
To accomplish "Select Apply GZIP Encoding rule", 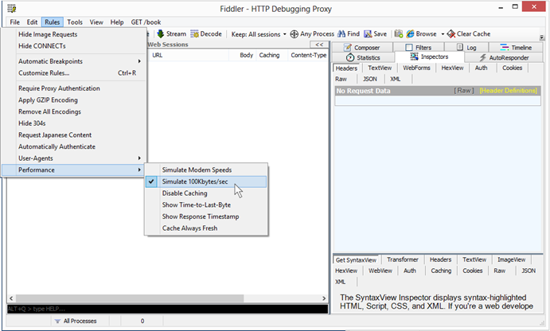I will coord(74,100).
